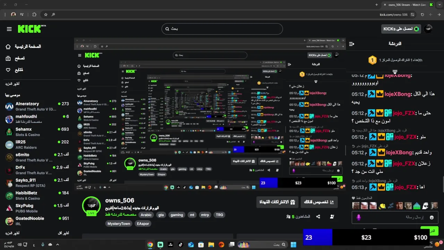Open Sayko_911 Respect RP channel
This screenshot has width=444, height=250.
37,183
